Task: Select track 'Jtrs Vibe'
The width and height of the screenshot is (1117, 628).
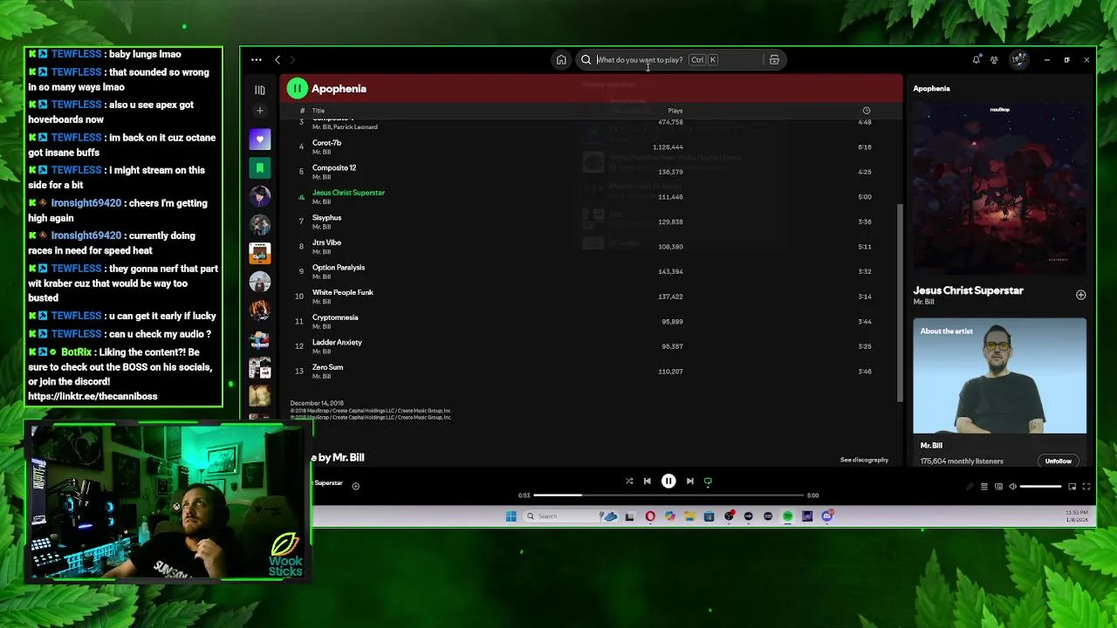Action: (x=592, y=247)
